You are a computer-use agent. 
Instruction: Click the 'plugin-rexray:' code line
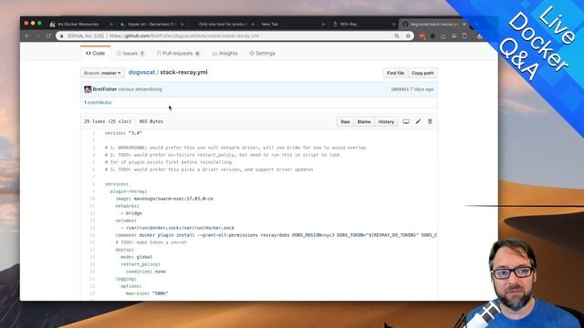tap(129, 191)
